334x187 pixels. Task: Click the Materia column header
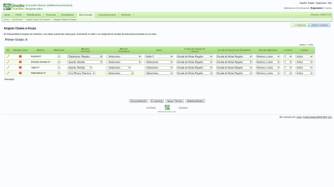pyautogui.click(x=41, y=50)
